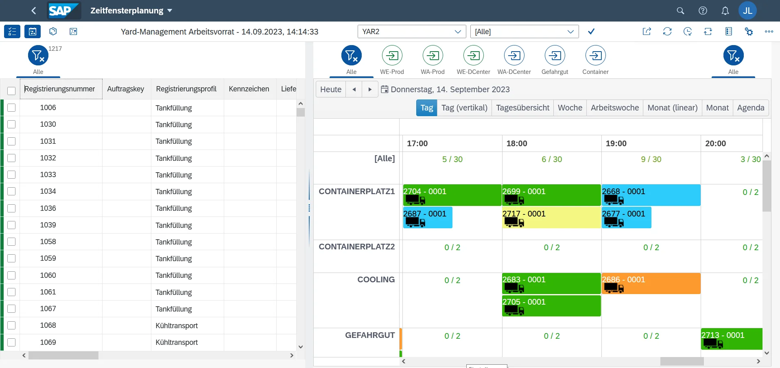
Task: Click the calendar horizontal scrollbar thumb
Action: point(682,361)
